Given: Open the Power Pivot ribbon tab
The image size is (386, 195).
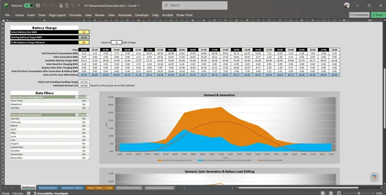Looking at the screenshot, I should click(x=184, y=15).
